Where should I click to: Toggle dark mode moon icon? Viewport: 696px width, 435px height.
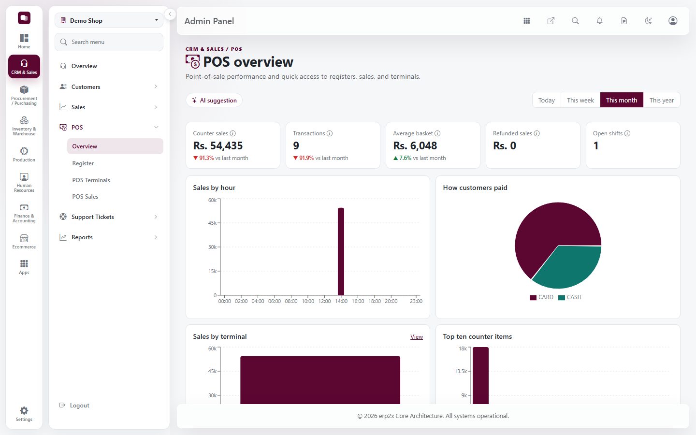[x=649, y=21]
